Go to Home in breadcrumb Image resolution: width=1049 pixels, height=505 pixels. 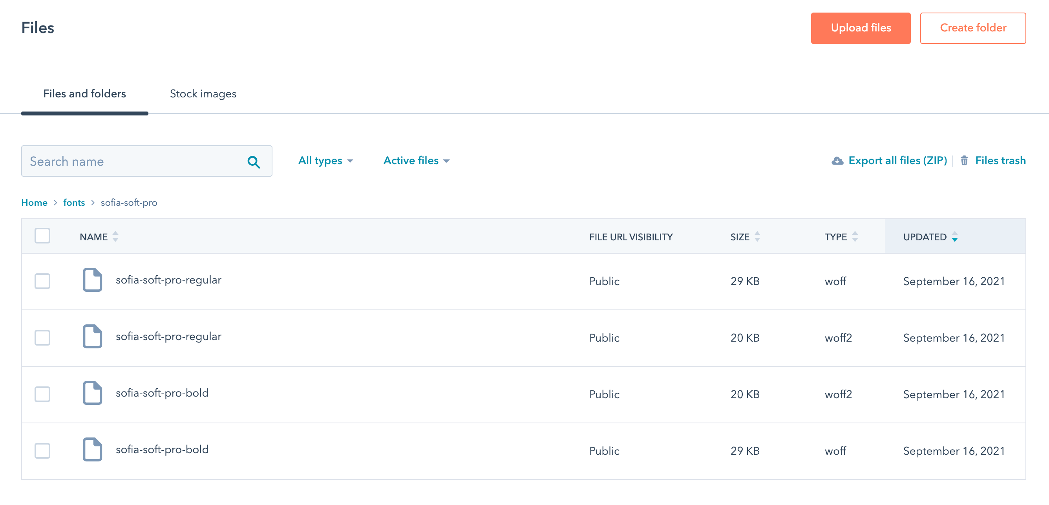pos(34,203)
